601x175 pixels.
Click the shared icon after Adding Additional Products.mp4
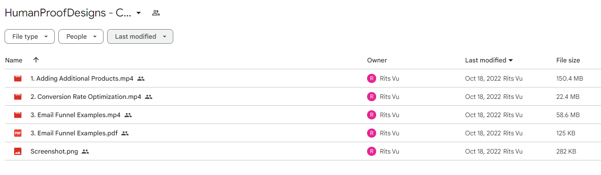pyautogui.click(x=141, y=78)
